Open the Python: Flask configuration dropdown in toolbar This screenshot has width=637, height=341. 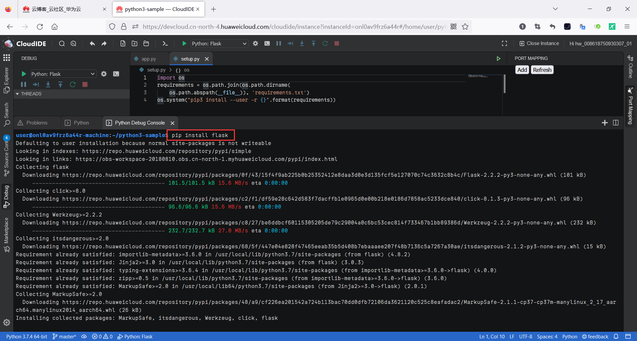219,44
